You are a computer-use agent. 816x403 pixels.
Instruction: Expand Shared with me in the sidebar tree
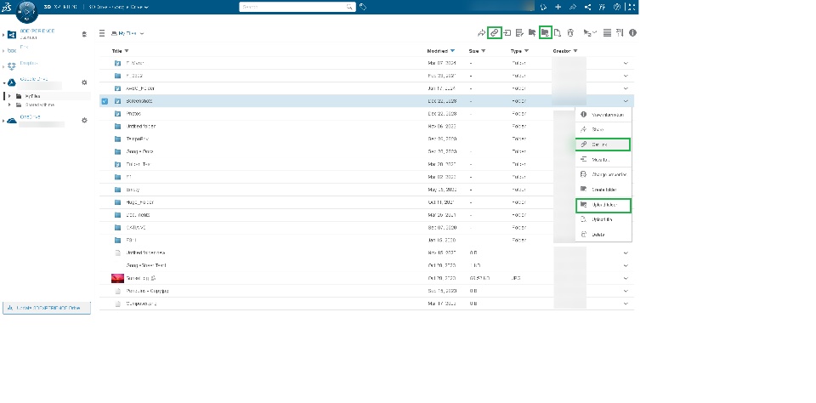click(9, 105)
